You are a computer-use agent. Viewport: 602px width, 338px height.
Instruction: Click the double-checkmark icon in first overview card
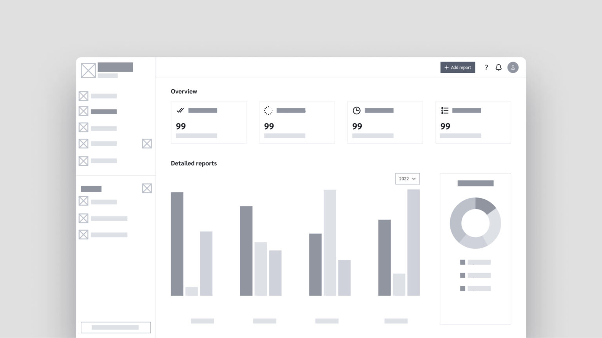[180, 110]
